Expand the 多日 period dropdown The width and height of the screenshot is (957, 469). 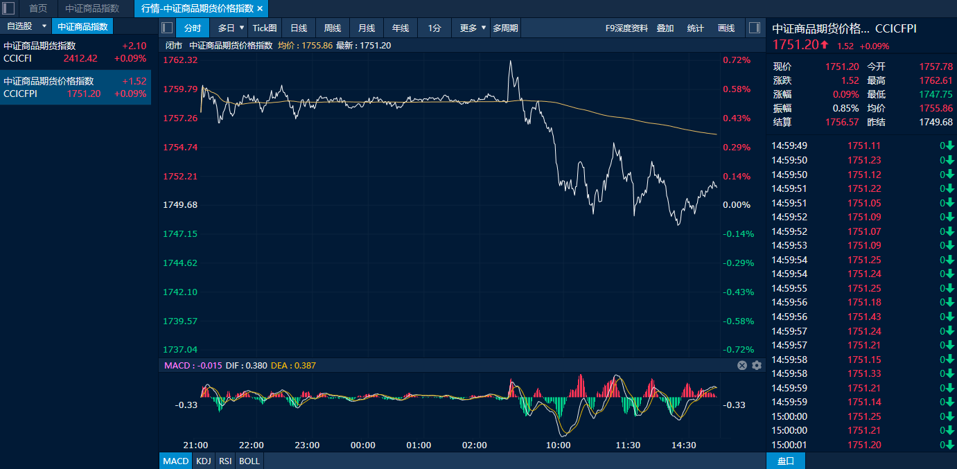point(241,28)
